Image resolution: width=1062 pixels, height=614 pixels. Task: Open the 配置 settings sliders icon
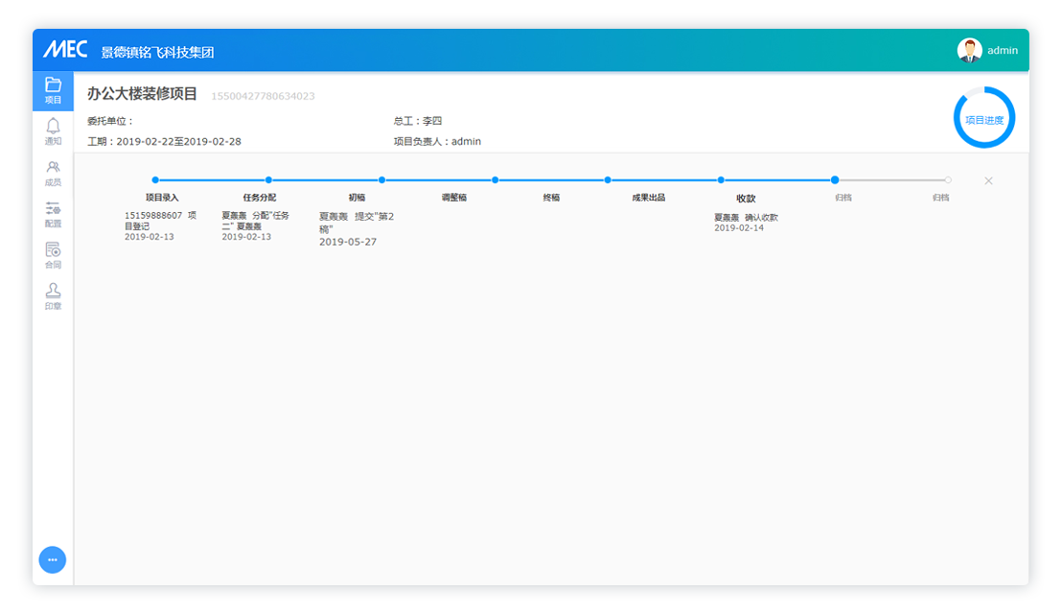pyautogui.click(x=53, y=214)
